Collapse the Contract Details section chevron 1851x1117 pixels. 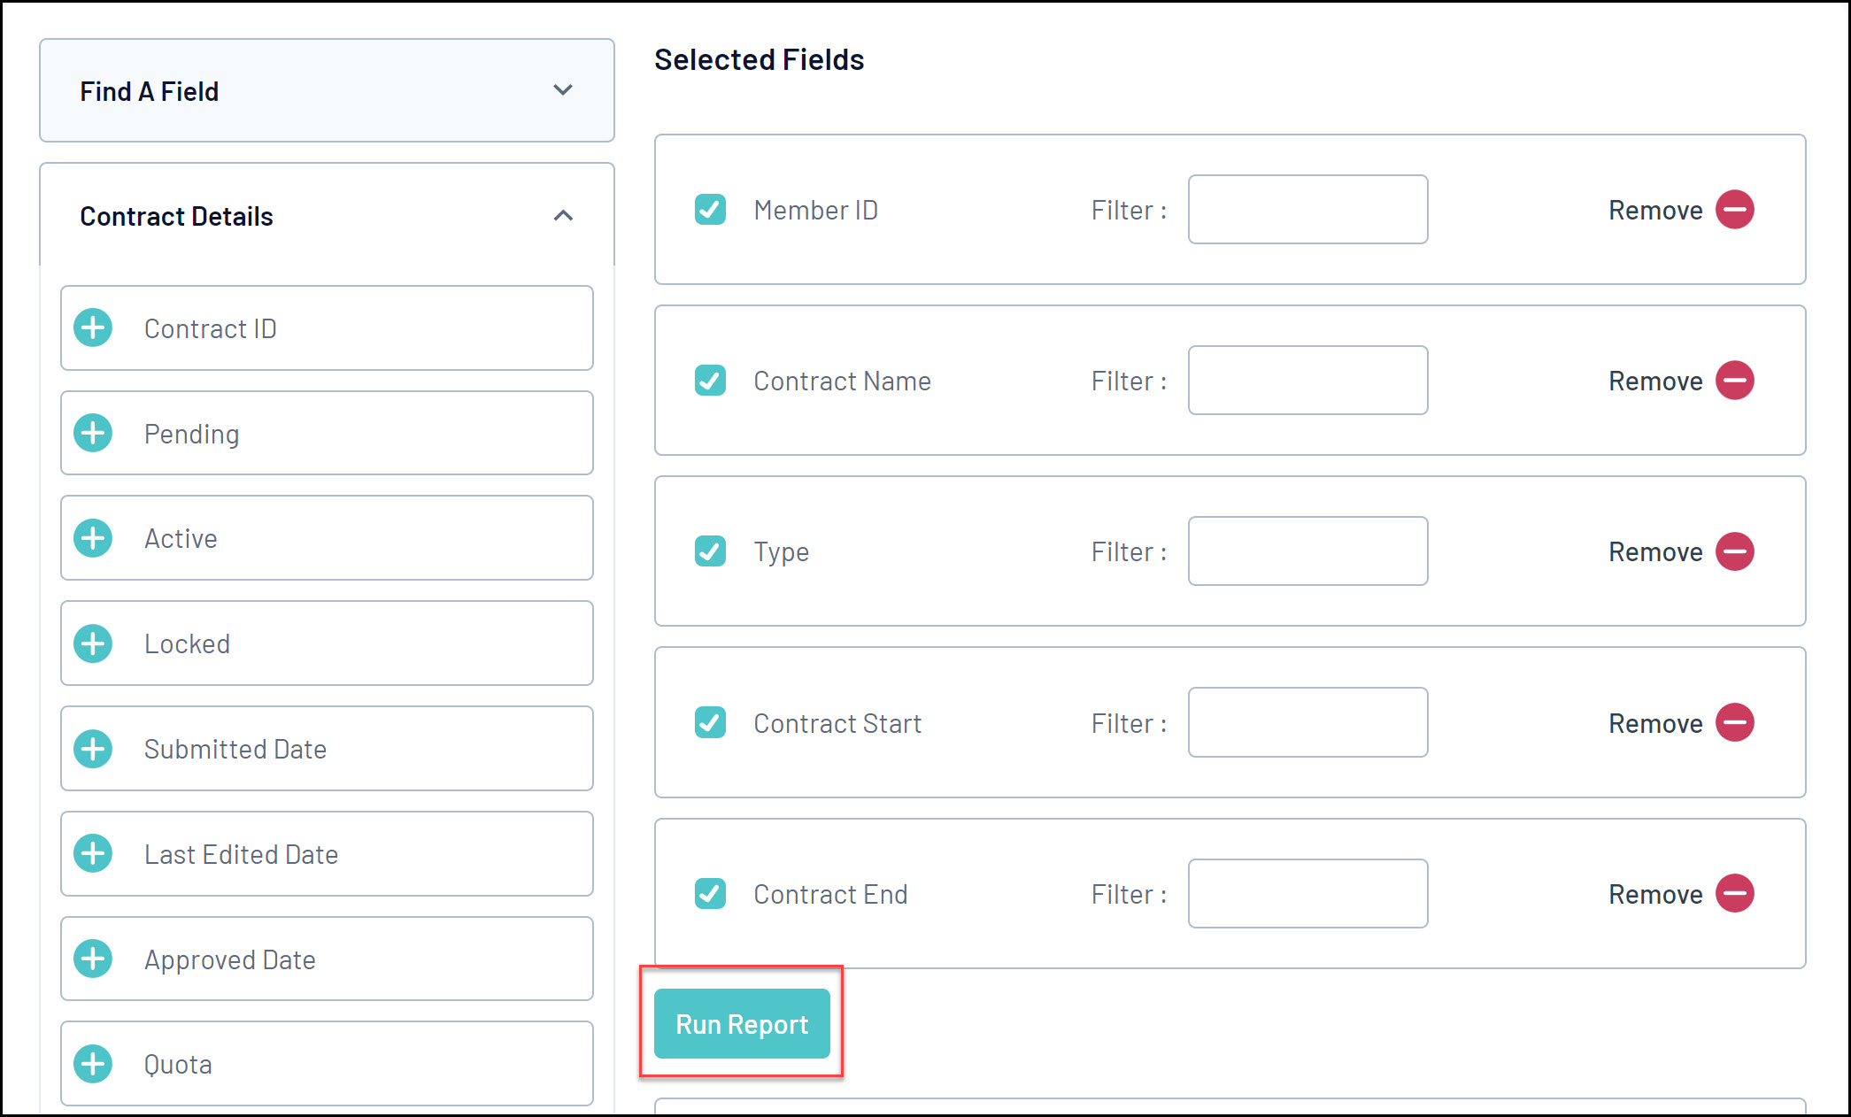pyautogui.click(x=563, y=216)
